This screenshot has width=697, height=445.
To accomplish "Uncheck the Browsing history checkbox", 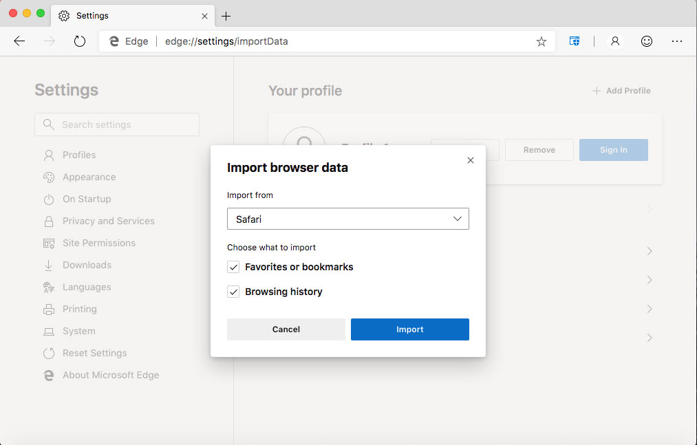I will click(233, 292).
